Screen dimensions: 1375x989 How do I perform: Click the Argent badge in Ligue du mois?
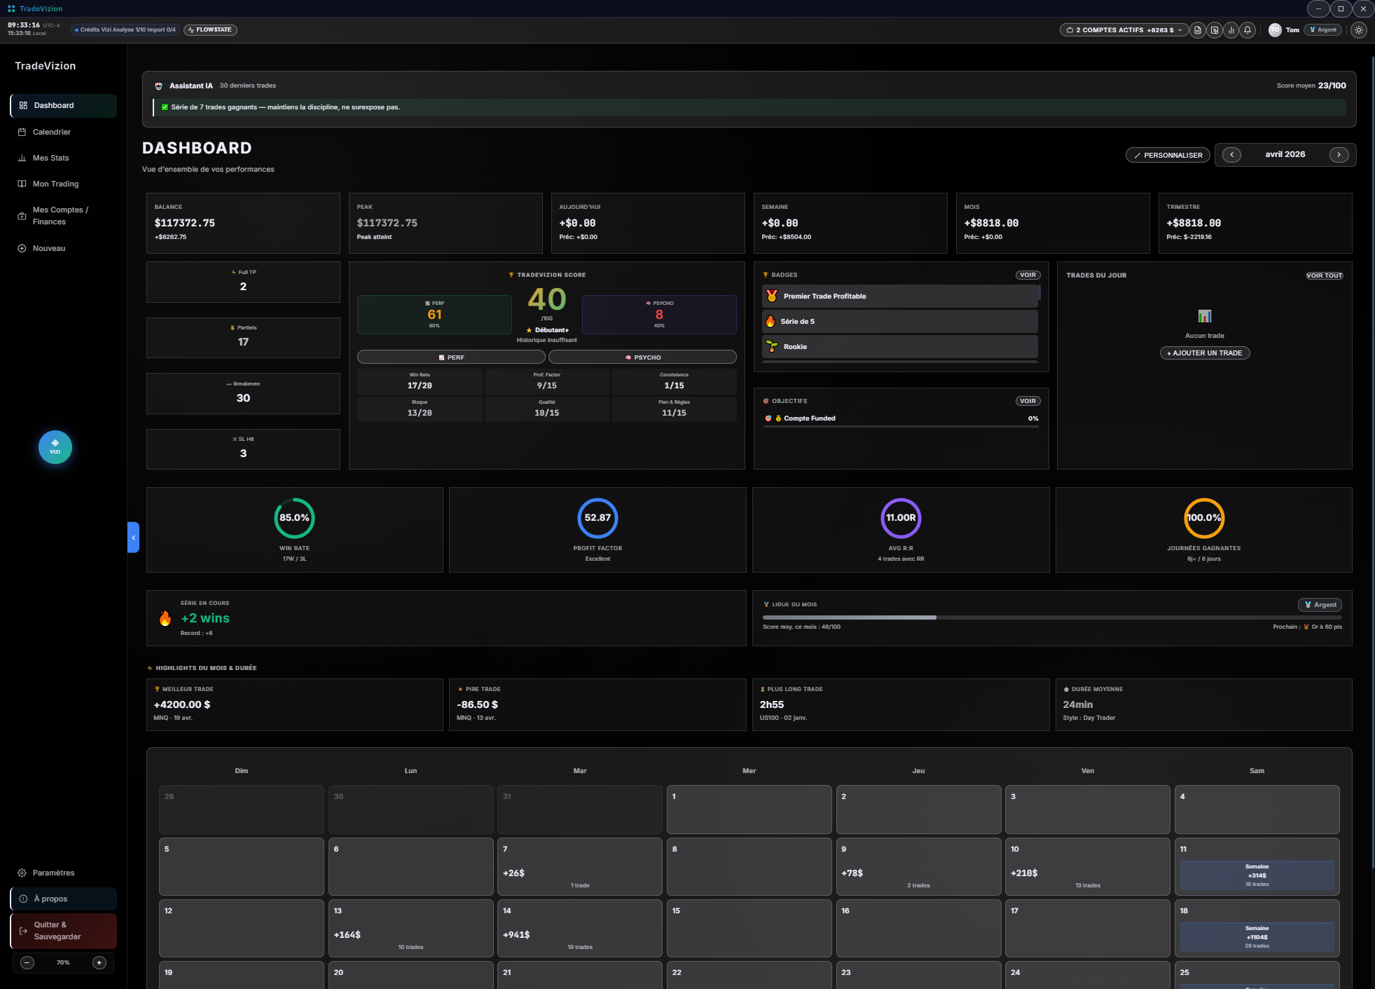tap(1320, 605)
